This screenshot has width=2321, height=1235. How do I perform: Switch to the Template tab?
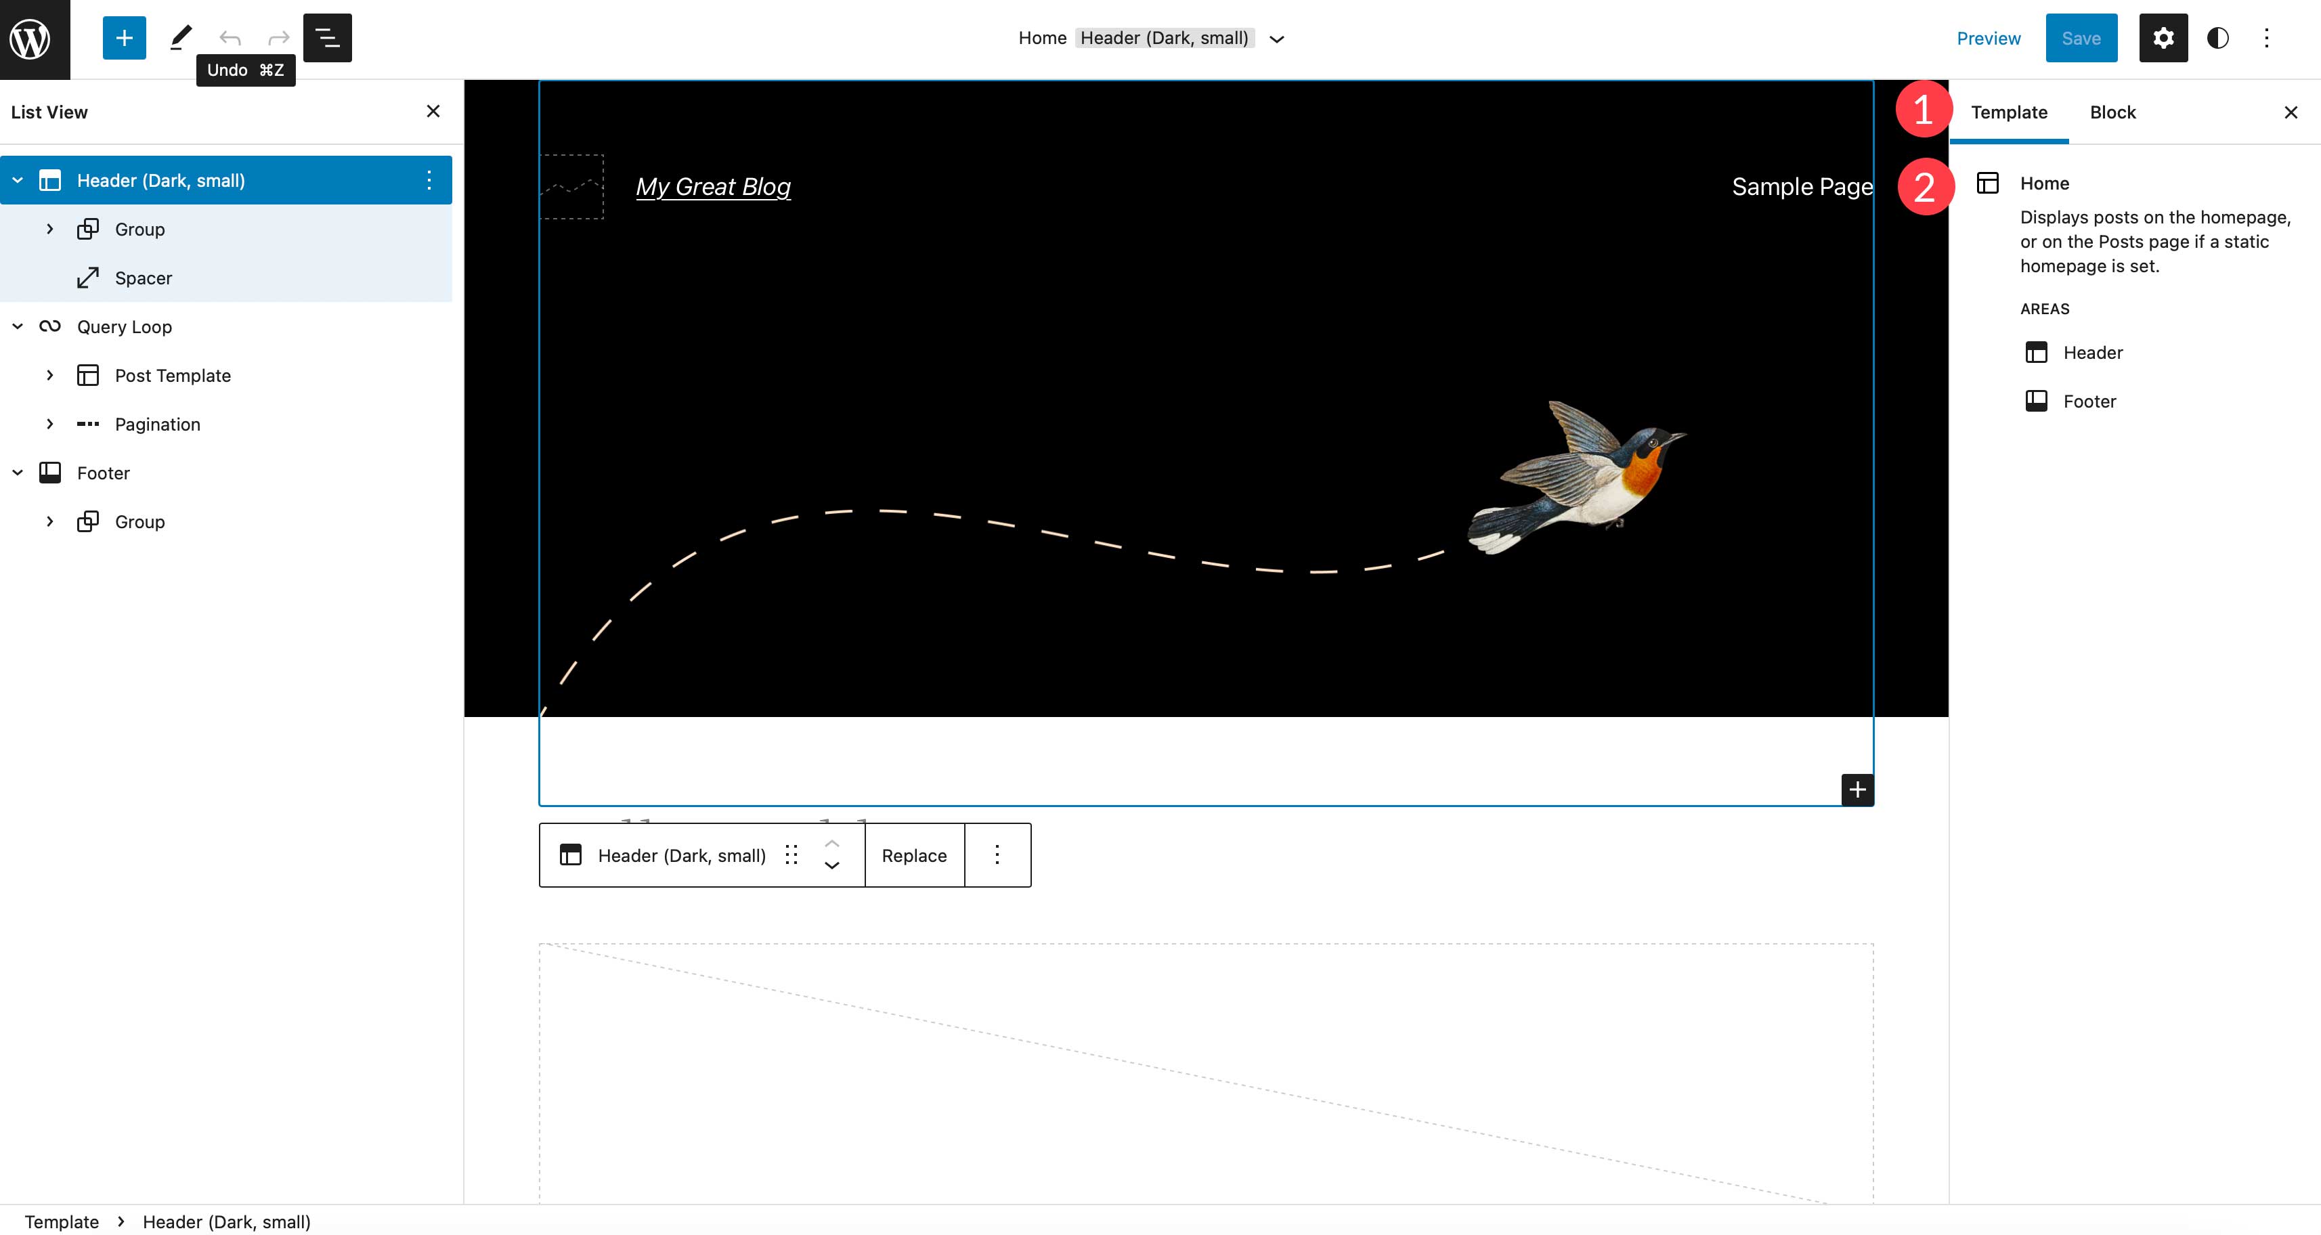[2010, 110]
